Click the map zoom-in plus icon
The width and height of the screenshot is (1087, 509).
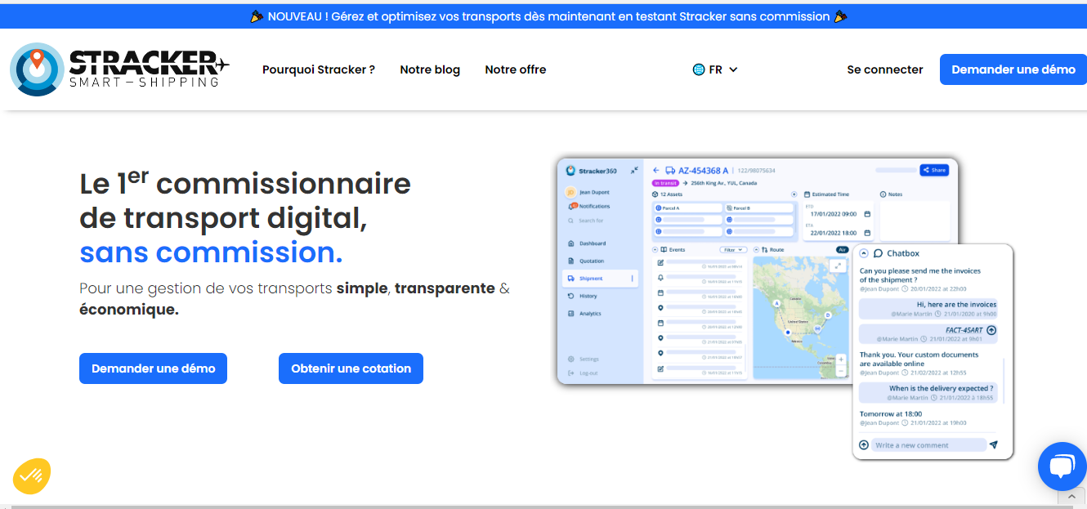[841, 359]
